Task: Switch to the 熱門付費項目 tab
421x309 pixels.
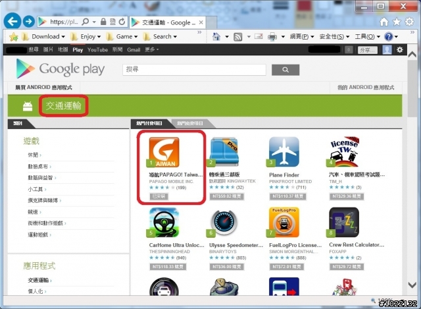Action: [x=149, y=123]
